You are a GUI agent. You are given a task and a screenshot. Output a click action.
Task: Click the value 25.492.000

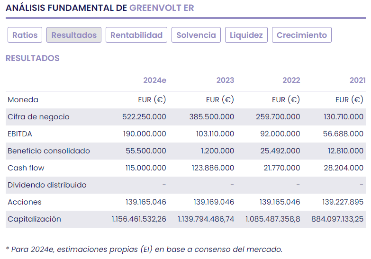[x=281, y=151]
